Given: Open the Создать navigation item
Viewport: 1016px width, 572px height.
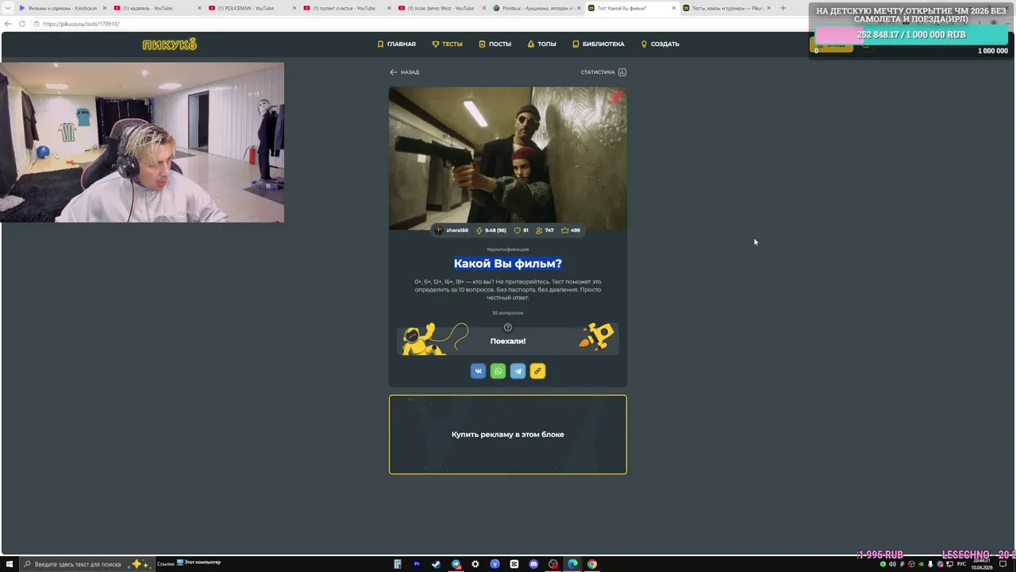Looking at the screenshot, I should click(660, 44).
